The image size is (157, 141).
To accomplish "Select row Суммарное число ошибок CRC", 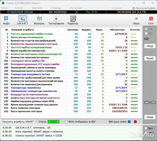I will (71, 61).
